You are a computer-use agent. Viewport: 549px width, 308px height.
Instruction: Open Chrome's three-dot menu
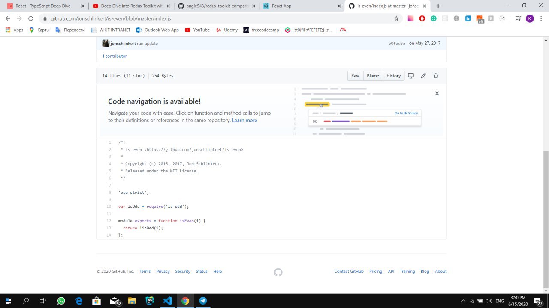pos(541,18)
